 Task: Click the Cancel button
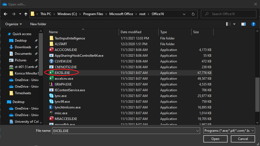pos(243,139)
